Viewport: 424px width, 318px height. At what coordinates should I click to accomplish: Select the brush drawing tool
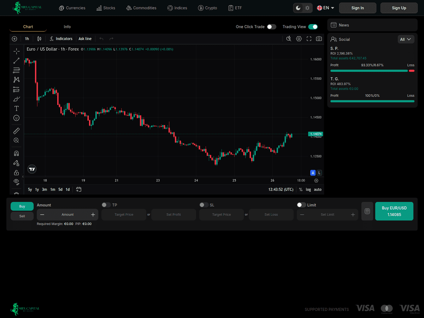[x=16, y=99]
